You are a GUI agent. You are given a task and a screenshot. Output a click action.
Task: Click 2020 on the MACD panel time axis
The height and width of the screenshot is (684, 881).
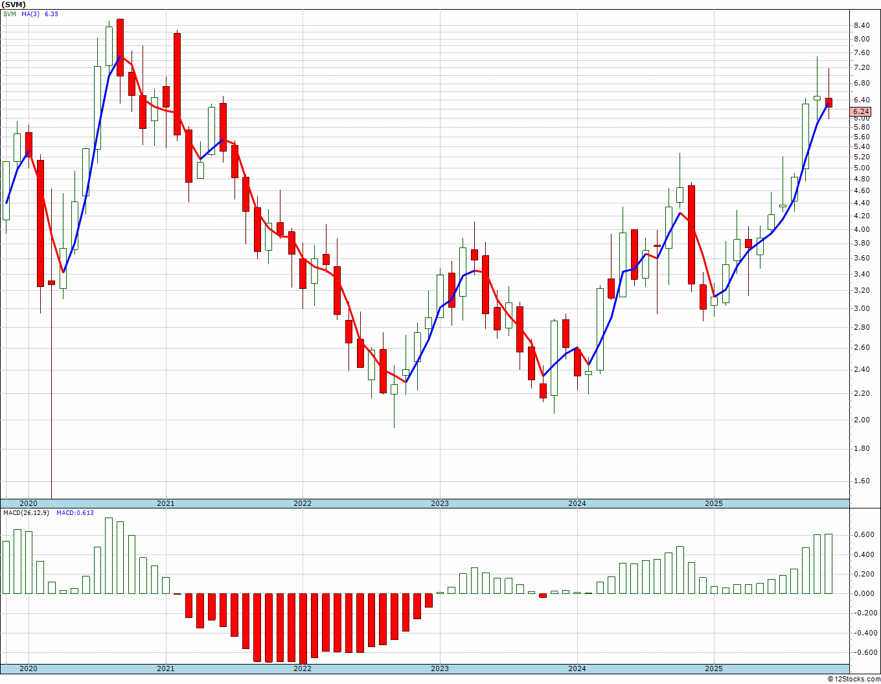click(29, 668)
